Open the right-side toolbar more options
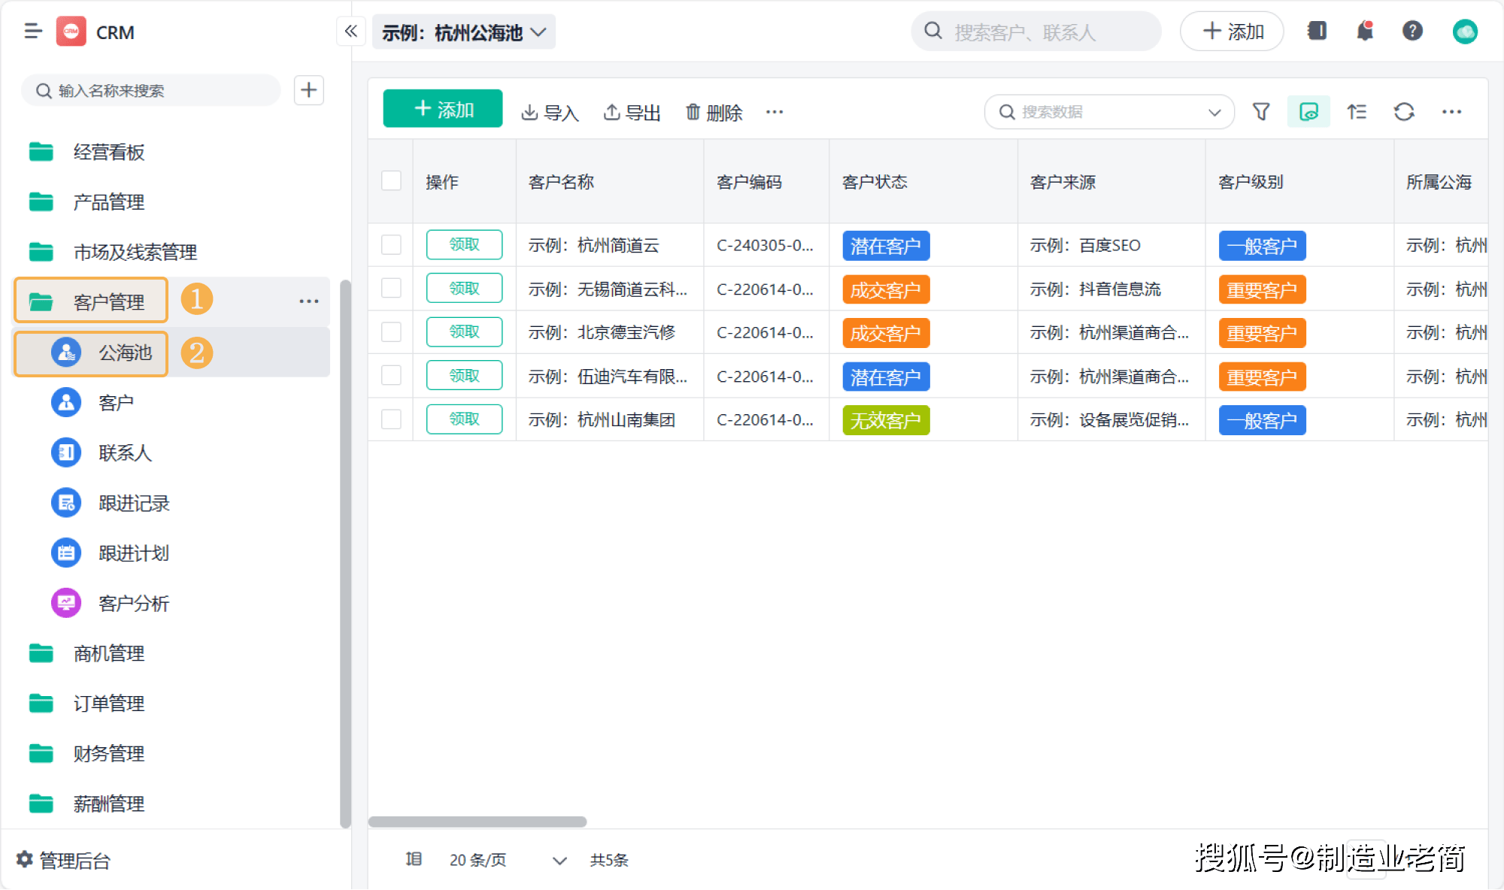The width and height of the screenshot is (1504, 890). tap(1451, 112)
